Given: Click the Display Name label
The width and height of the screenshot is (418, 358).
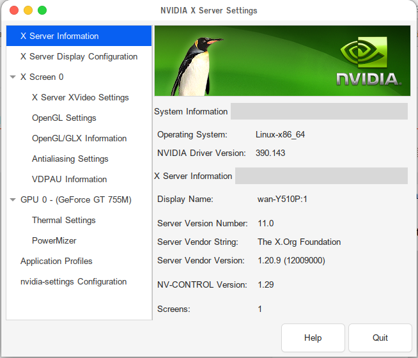Looking at the screenshot, I should coord(185,199).
